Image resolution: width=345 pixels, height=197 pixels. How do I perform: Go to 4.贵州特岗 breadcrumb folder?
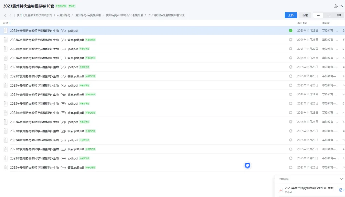pos(64,15)
